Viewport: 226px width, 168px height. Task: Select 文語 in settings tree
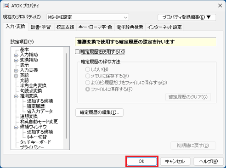click(24, 80)
